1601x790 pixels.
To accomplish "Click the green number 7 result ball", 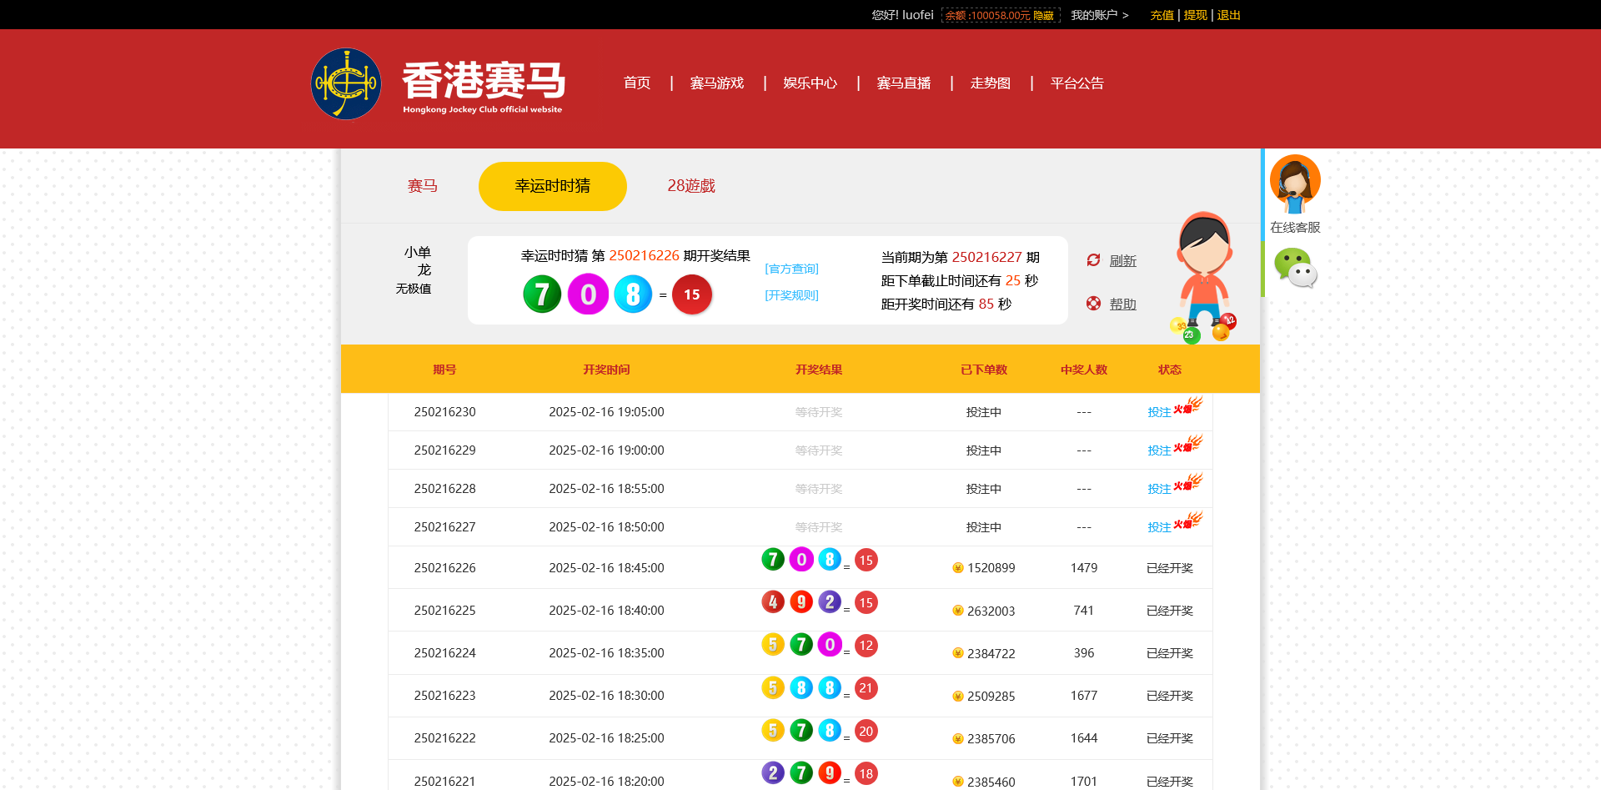I will (x=542, y=294).
